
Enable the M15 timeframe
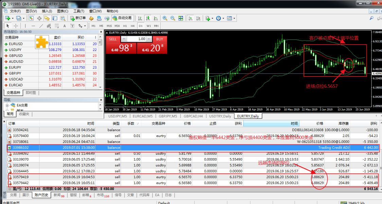pos(109,26)
